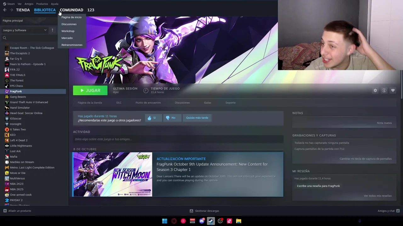Open the Witch Moon update news thumbnail
The width and height of the screenshot is (403, 226).
point(112,175)
